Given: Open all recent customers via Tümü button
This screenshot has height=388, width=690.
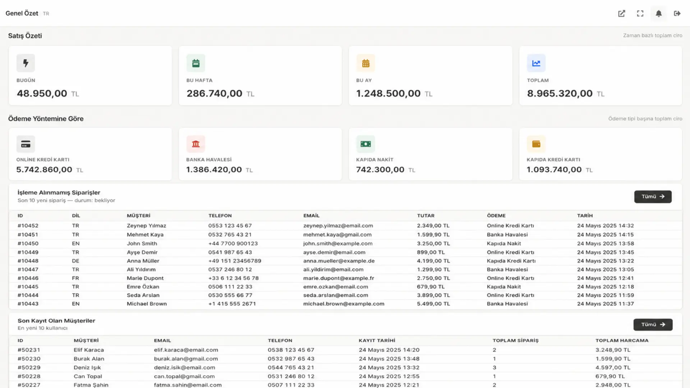Looking at the screenshot, I should [653, 324].
